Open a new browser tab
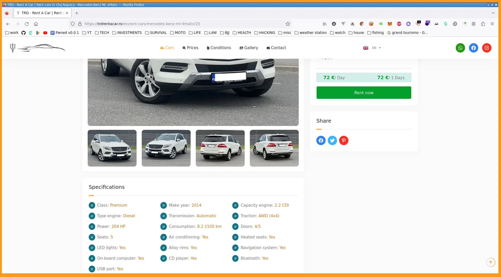501x277 pixels. click(x=77, y=13)
